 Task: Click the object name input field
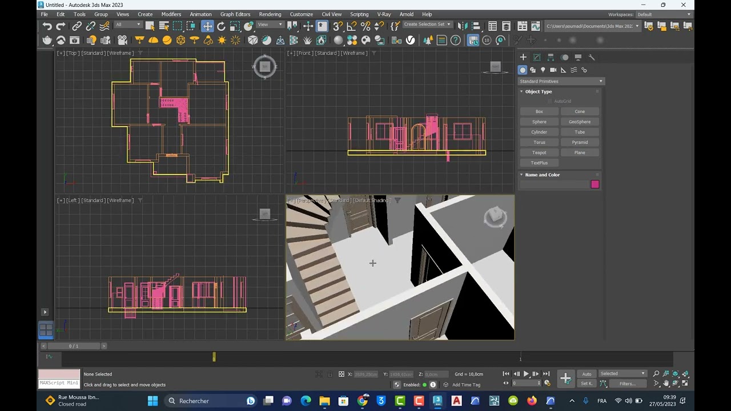tap(555, 184)
